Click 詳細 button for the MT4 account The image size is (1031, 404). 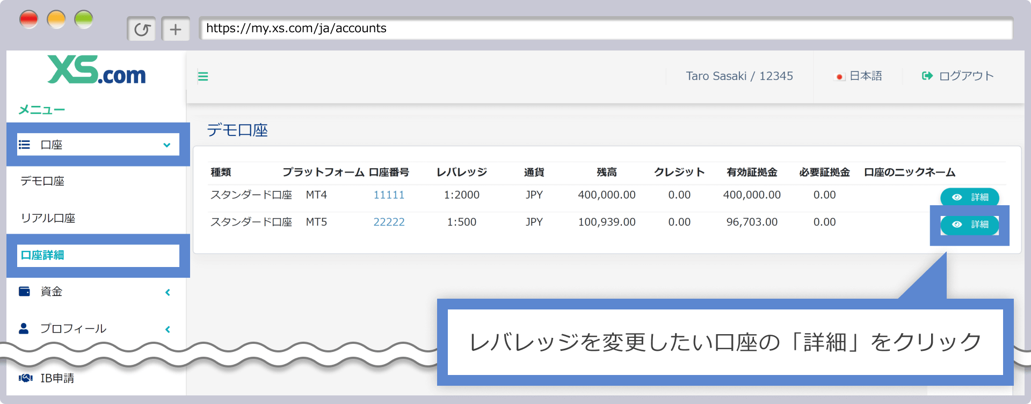pos(970,197)
